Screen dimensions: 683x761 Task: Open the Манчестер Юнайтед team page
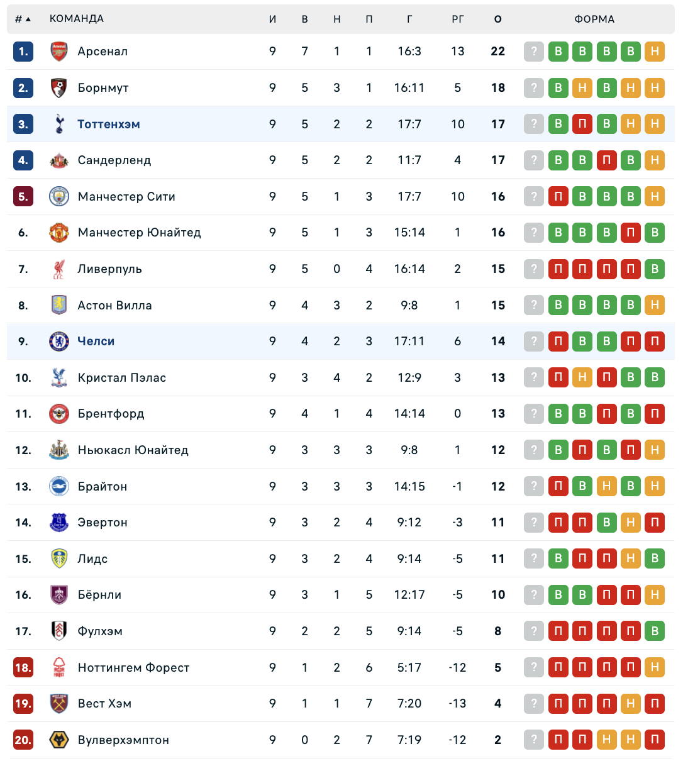point(139,233)
